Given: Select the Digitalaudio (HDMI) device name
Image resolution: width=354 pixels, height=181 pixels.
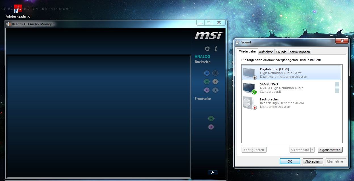Looking at the screenshot, I should click(x=275, y=69).
